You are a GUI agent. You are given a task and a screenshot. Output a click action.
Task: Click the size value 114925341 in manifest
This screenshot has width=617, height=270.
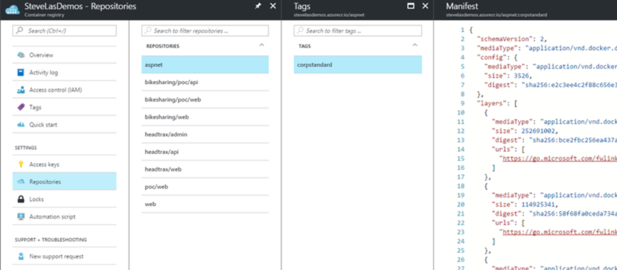tap(537, 204)
